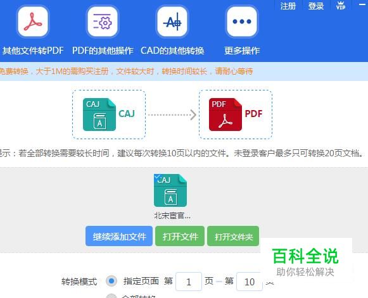The height and width of the screenshot is (298, 368).
Task: Click the 打开文件 button
Action: (x=180, y=236)
